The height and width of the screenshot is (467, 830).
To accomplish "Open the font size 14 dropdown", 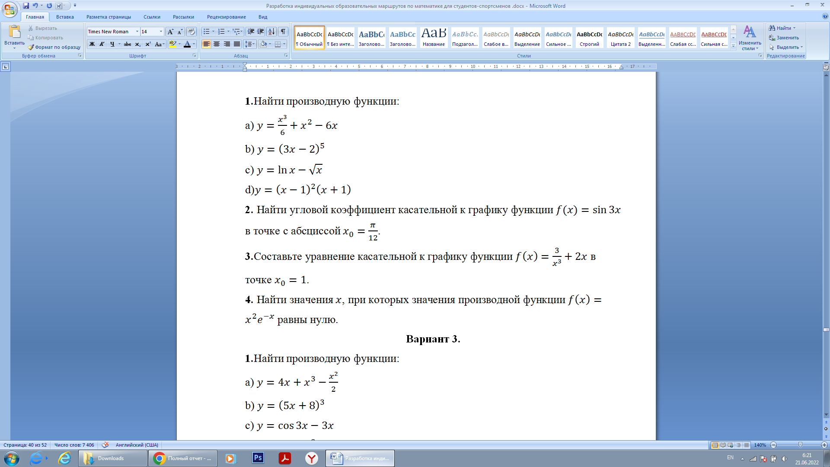I will pos(161,32).
